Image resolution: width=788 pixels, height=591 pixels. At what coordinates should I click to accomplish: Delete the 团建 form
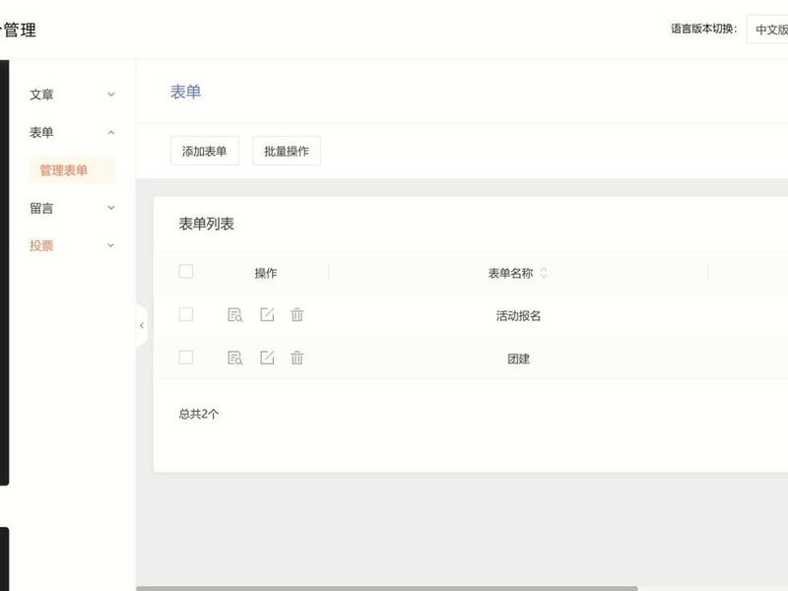pyautogui.click(x=297, y=358)
